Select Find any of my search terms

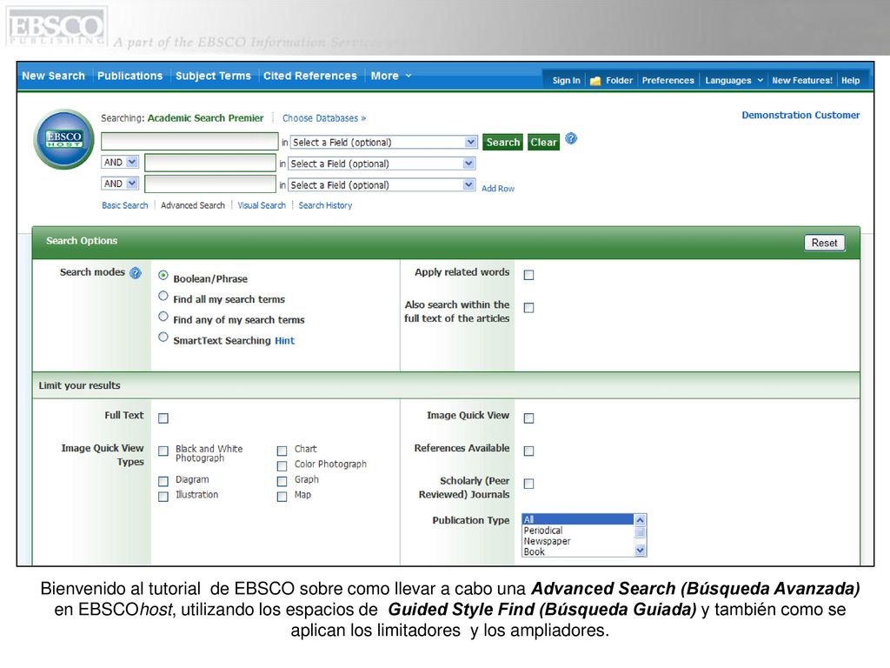pyautogui.click(x=163, y=317)
